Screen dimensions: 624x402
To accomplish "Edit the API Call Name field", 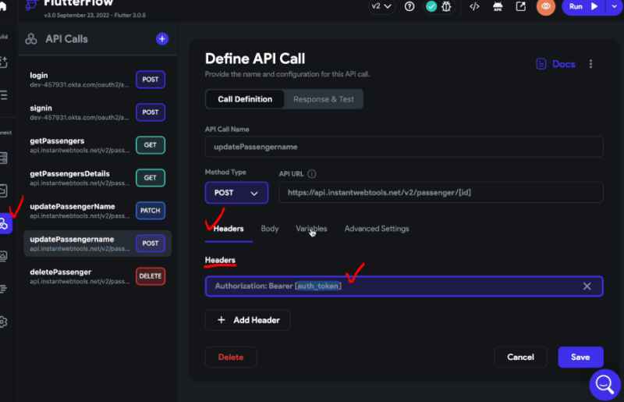I will [404, 147].
